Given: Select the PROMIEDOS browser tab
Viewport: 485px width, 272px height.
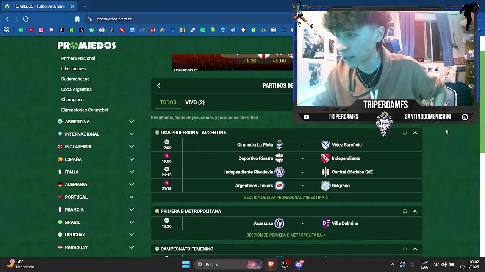Looking at the screenshot, I should coord(39,6).
